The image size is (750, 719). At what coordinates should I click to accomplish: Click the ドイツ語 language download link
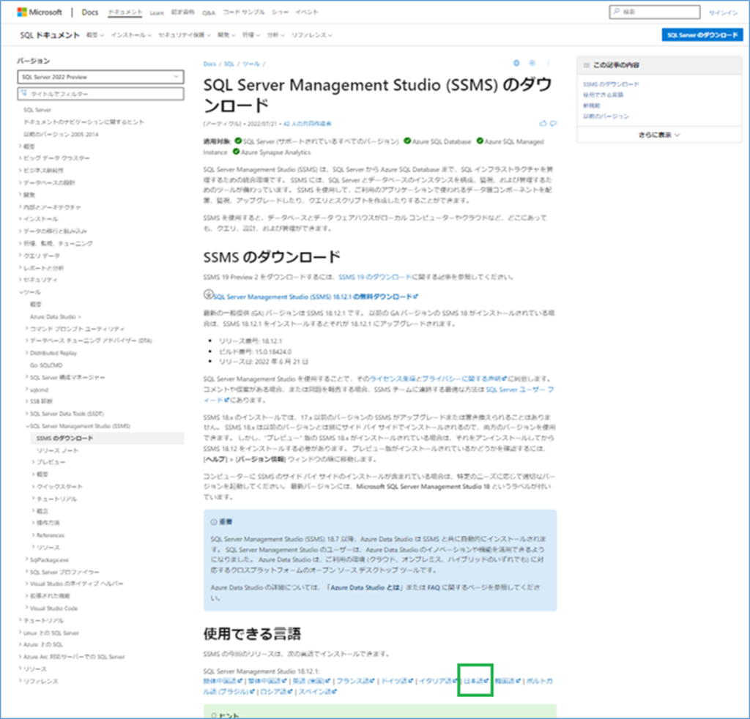(397, 681)
